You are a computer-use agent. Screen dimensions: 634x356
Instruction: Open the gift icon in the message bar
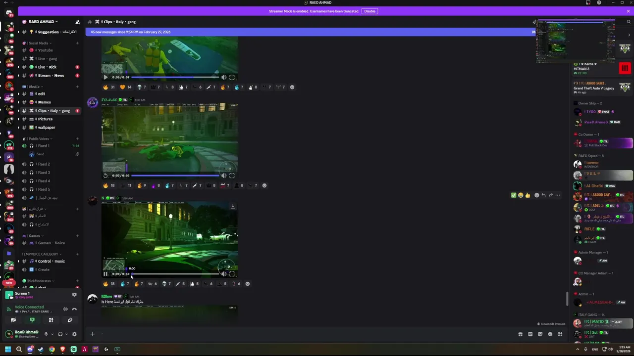click(x=520, y=334)
